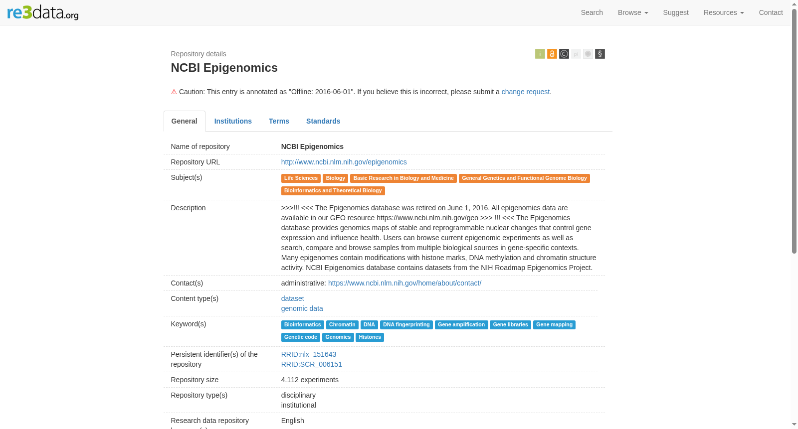
Task: Select the Life Sciences subject tag
Action: click(301, 178)
